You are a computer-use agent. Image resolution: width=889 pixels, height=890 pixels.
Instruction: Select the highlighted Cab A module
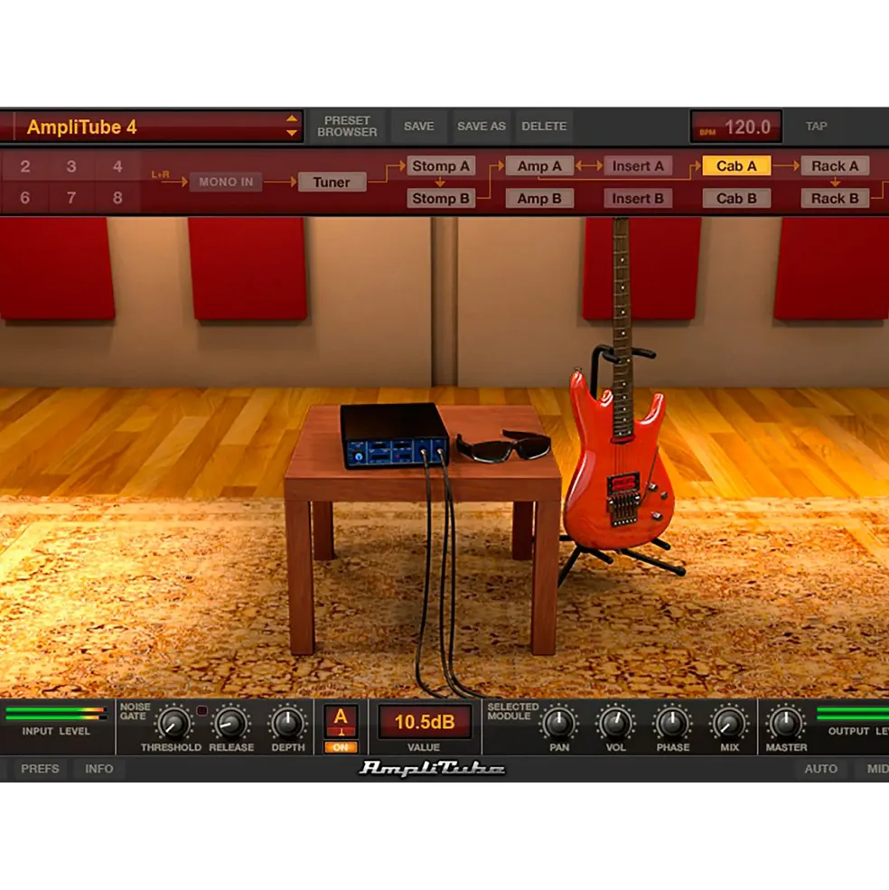tap(736, 166)
